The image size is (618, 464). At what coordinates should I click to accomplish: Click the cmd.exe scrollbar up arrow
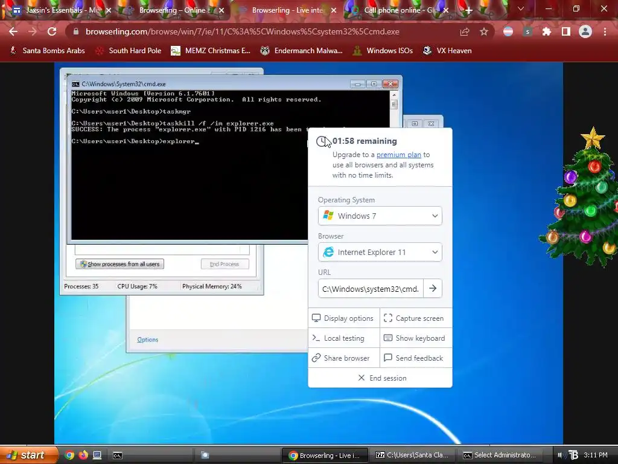click(x=393, y=95)
